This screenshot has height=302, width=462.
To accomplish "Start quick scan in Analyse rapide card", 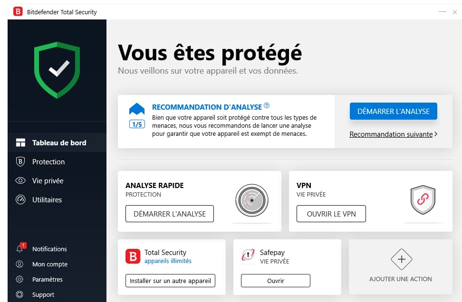I will pos(170,214).
